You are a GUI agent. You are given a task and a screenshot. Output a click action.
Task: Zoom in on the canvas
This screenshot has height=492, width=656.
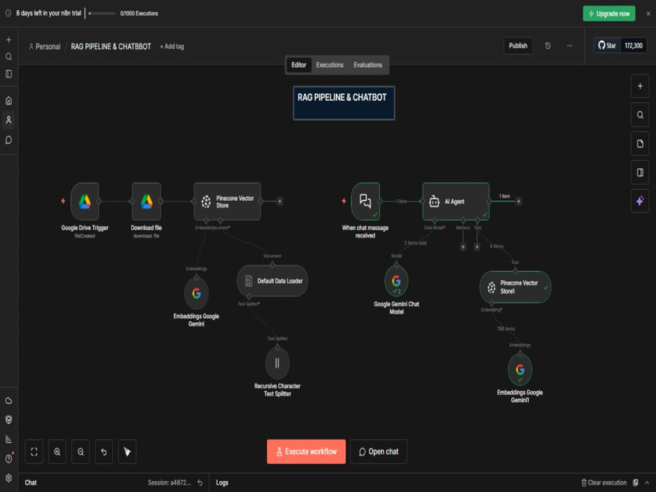tap(57, 451)
